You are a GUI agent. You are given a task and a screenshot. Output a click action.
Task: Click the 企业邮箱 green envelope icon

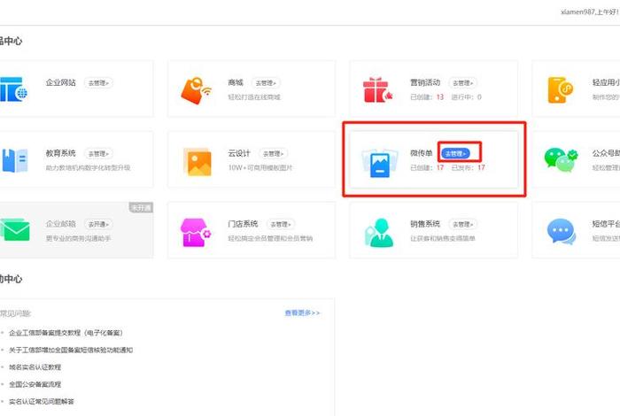(15, 230)
